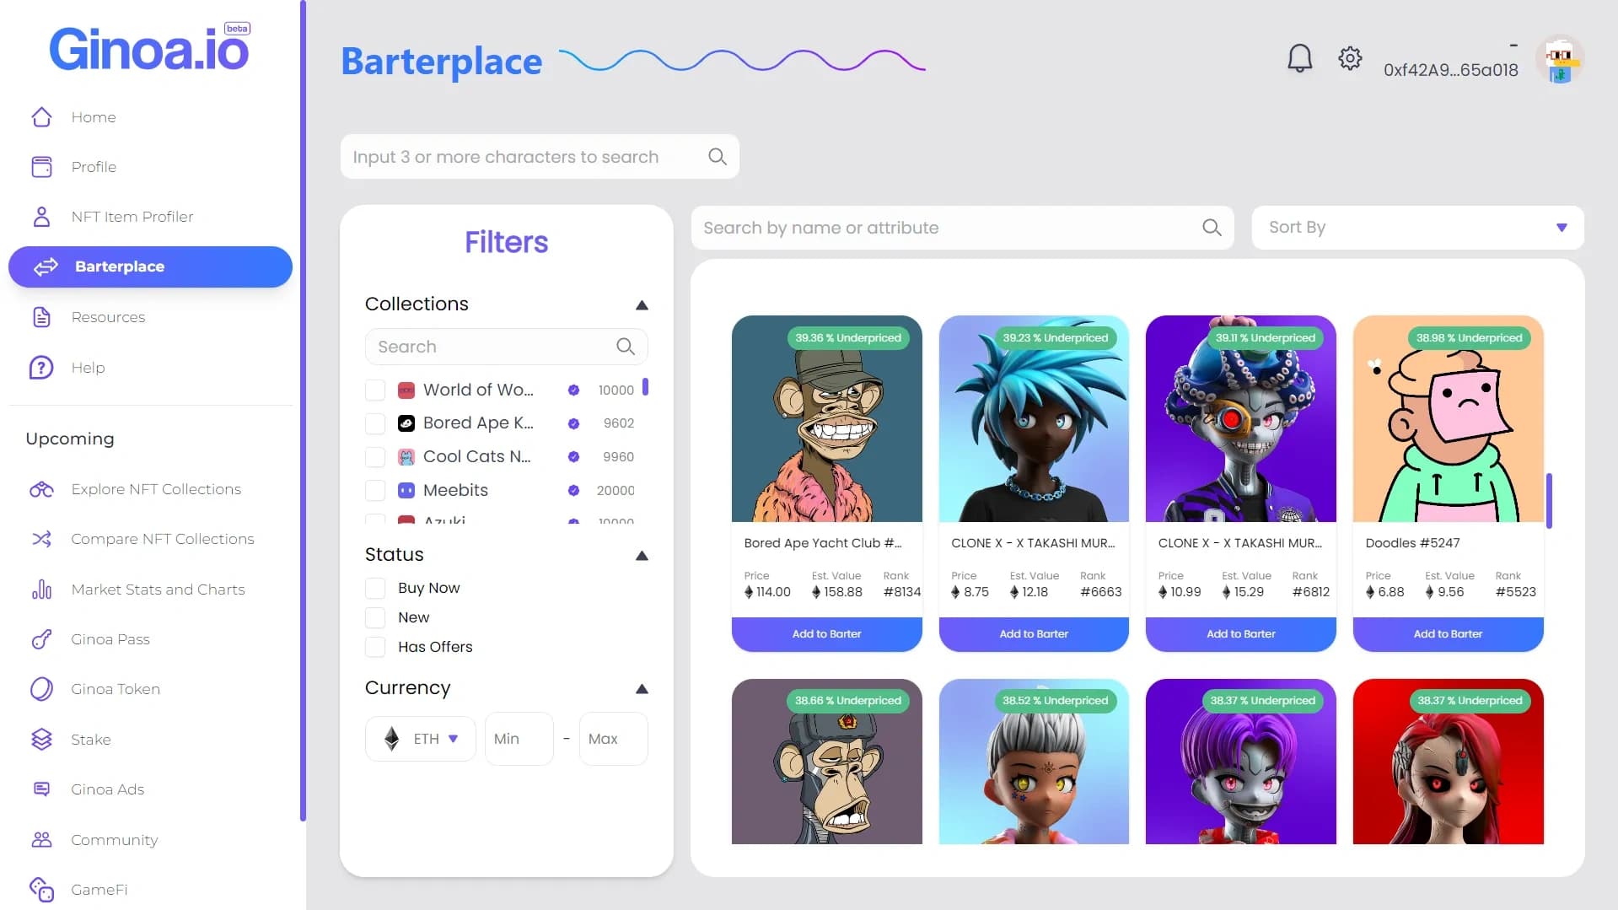Click the Ginoa Ads chat icon
This screenshot has width=1618, height=910.
pos(41,789)
